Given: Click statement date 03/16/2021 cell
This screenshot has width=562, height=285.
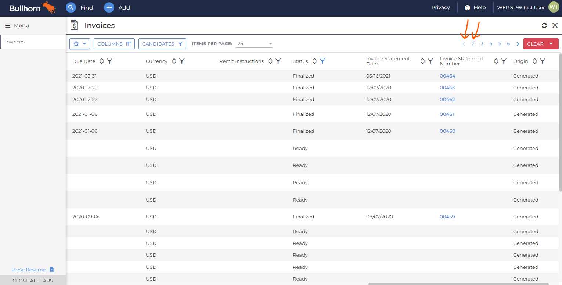Looking at the screenshot, I should [x=378, y=76].
